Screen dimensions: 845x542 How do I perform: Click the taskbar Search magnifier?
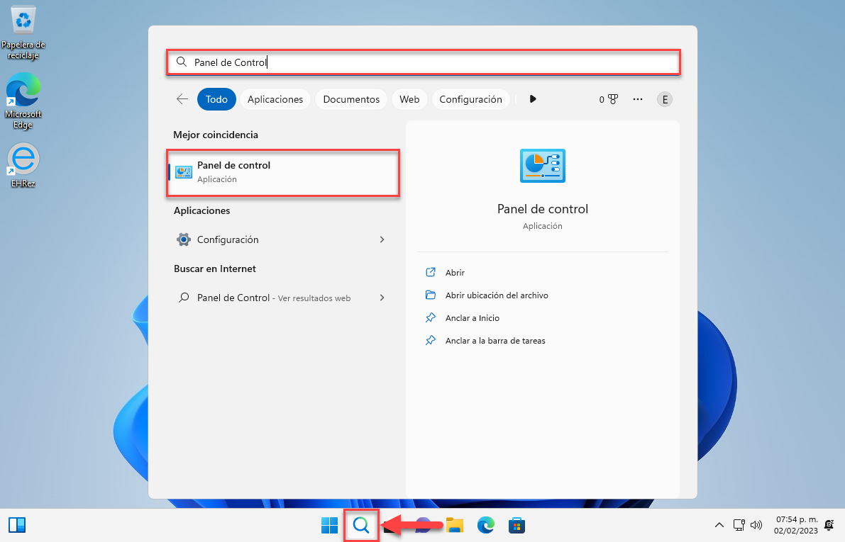(361, 525)
